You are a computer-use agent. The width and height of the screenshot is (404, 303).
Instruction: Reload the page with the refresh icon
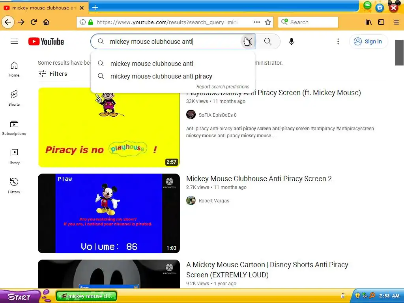pyautogui.click(x=34, y=22)
